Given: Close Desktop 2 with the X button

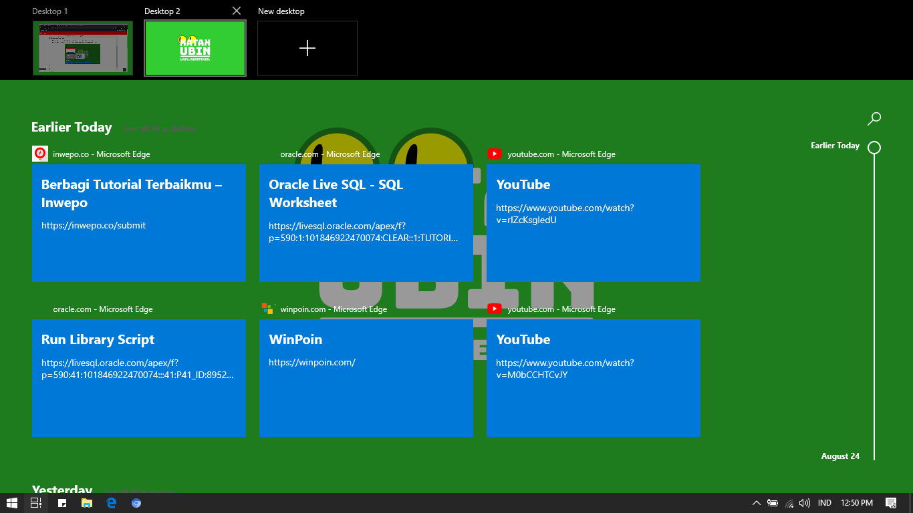Looking at the screenshot, I should tap(237, 11).
